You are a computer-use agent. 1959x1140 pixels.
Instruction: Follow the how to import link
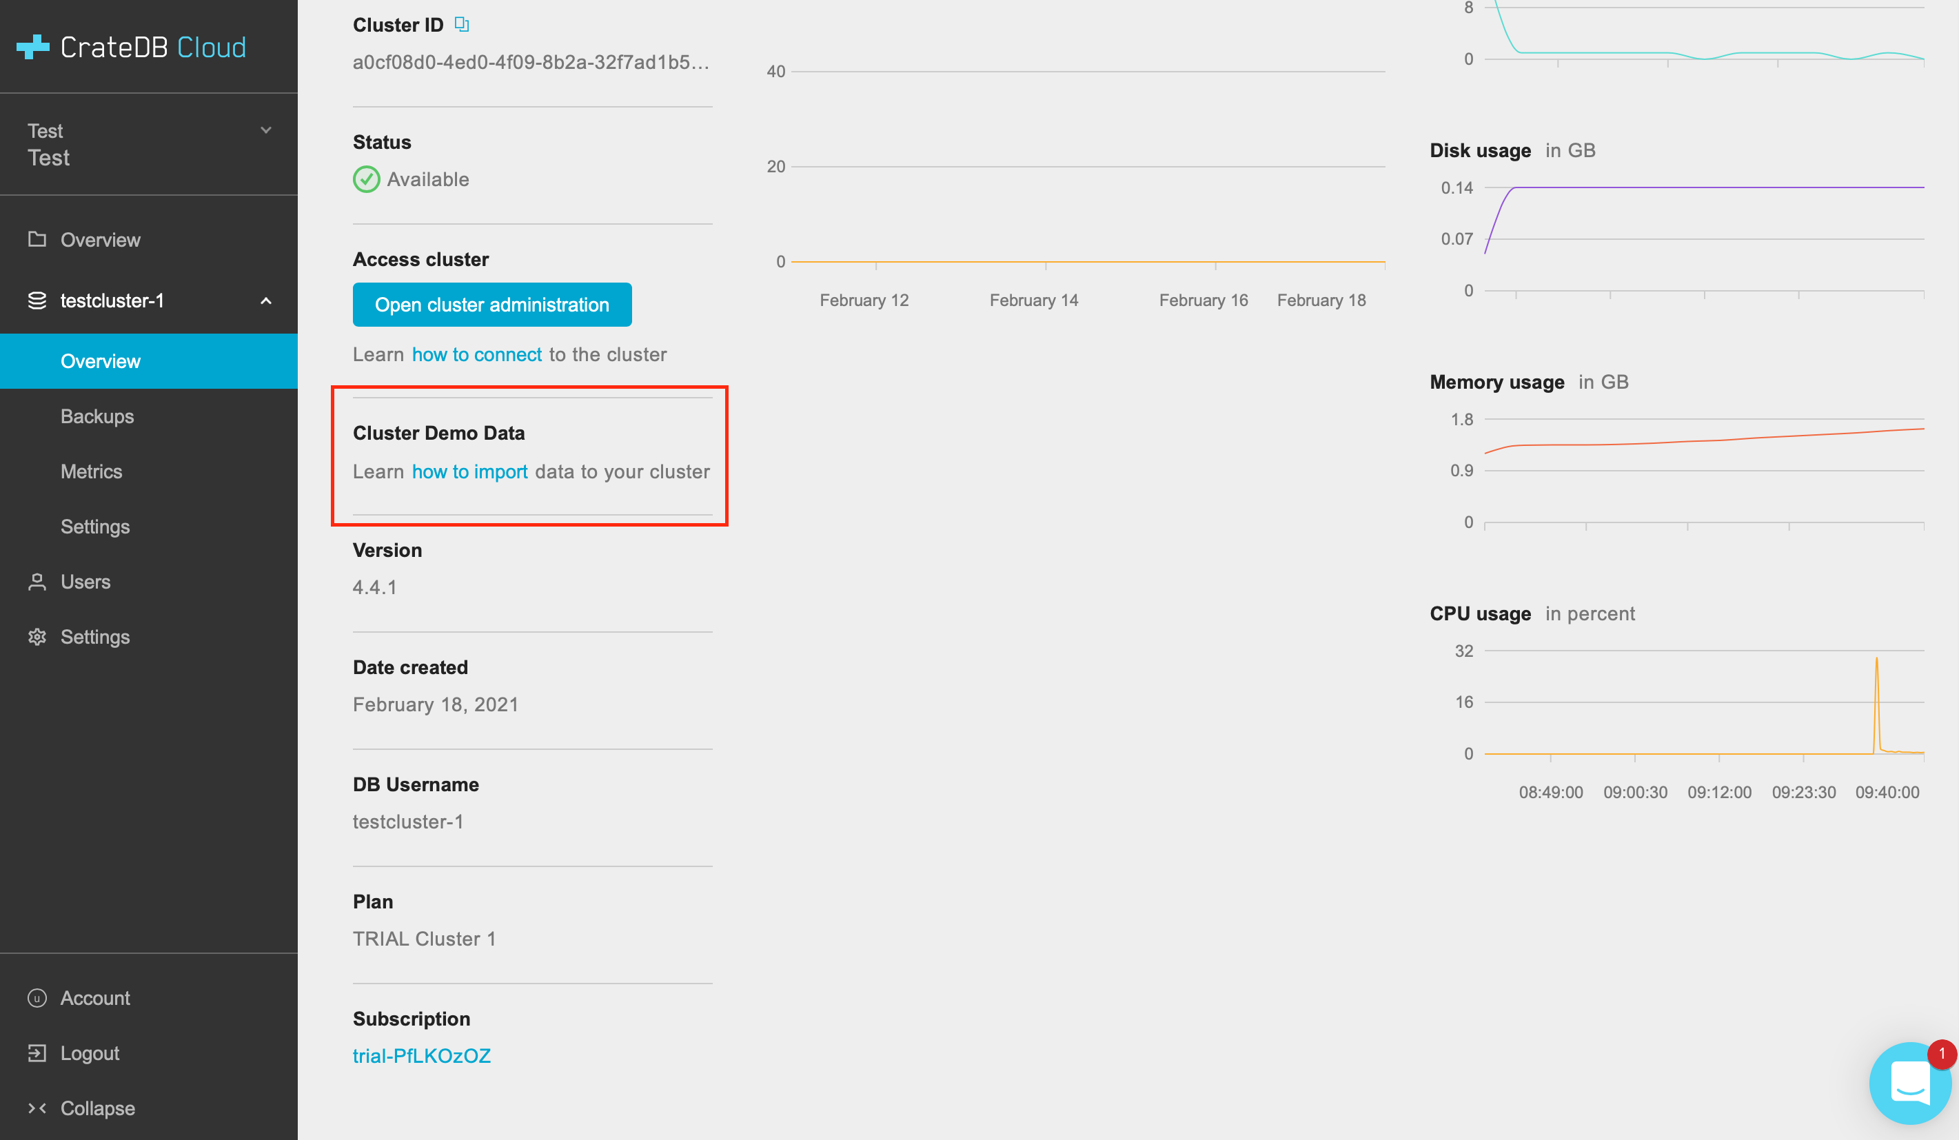(469, 471)
